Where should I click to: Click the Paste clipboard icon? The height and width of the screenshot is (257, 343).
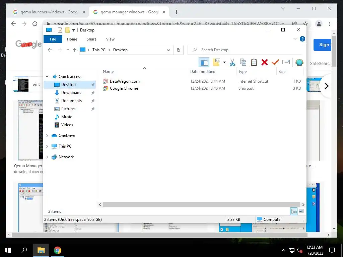pos(254,62)
